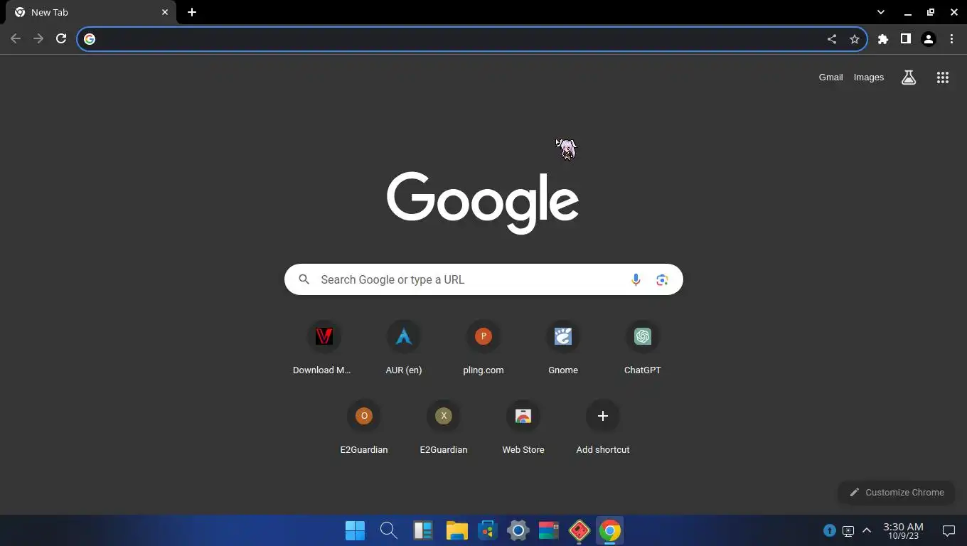
Task: Open the red diamond taskbar app
Action: click(579, 530)
